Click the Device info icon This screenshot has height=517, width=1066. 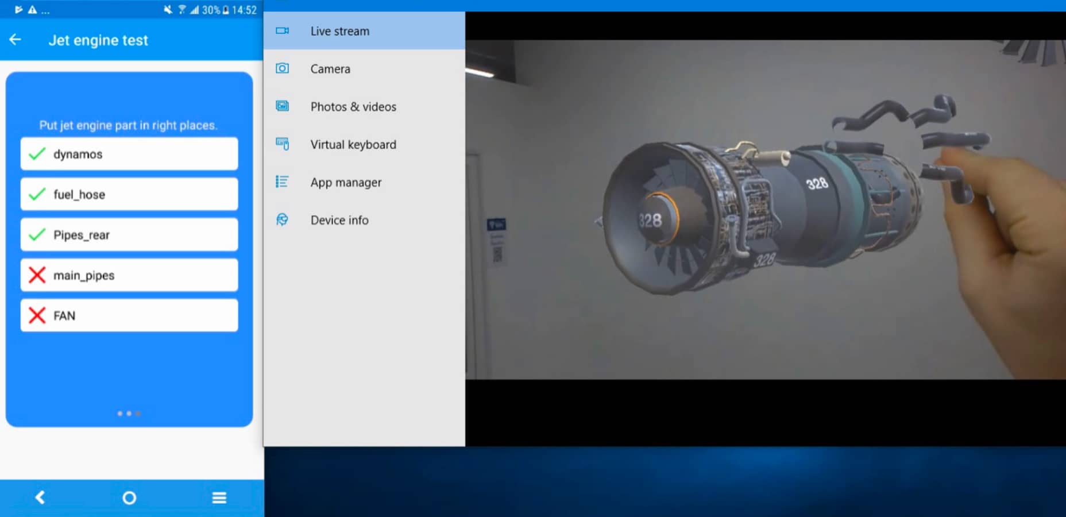tap(282, 220)
